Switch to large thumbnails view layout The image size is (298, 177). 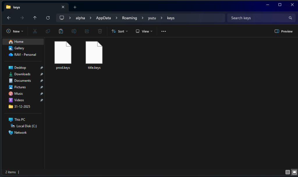pos(294,172)
